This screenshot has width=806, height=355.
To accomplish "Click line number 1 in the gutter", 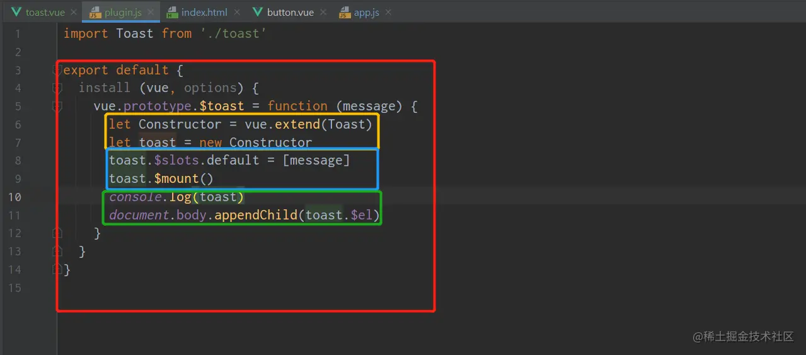I will [18, 33].
